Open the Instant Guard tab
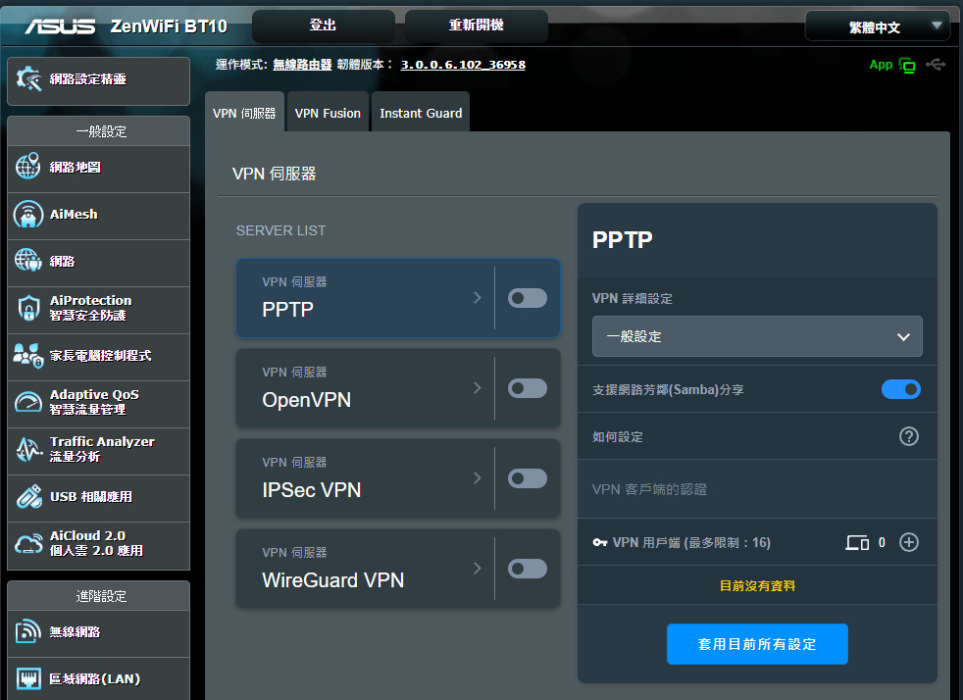This screenshot has width=963, height=700. [x=421, y=113]
